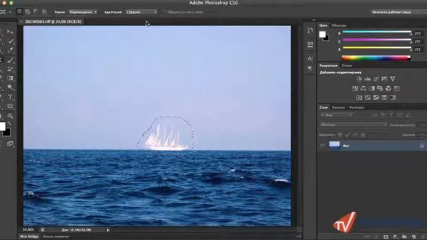Viewport: 427px width, 240px height.
Task: Add a Brightness/Contrast adjustment
Action: pyautogui.click(x=359, y=79)
